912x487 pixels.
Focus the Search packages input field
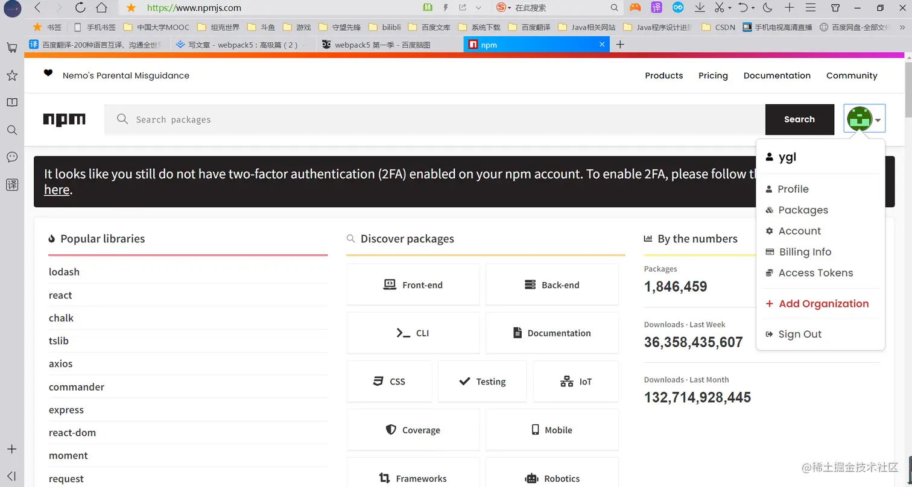tap(435, 119)
